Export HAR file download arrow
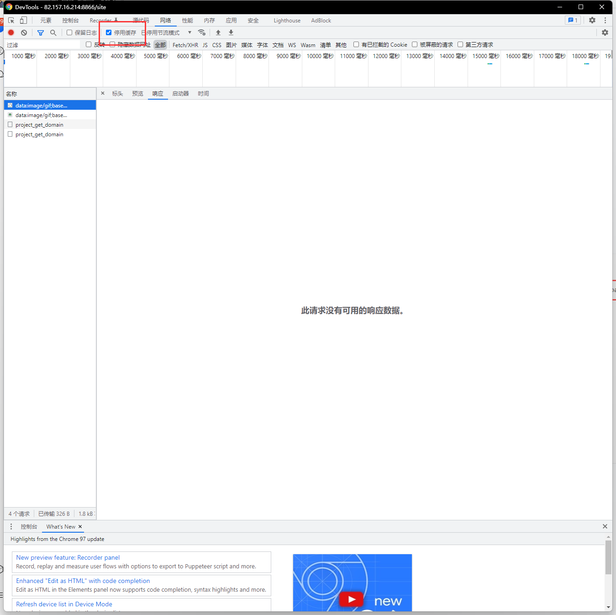 231,32
